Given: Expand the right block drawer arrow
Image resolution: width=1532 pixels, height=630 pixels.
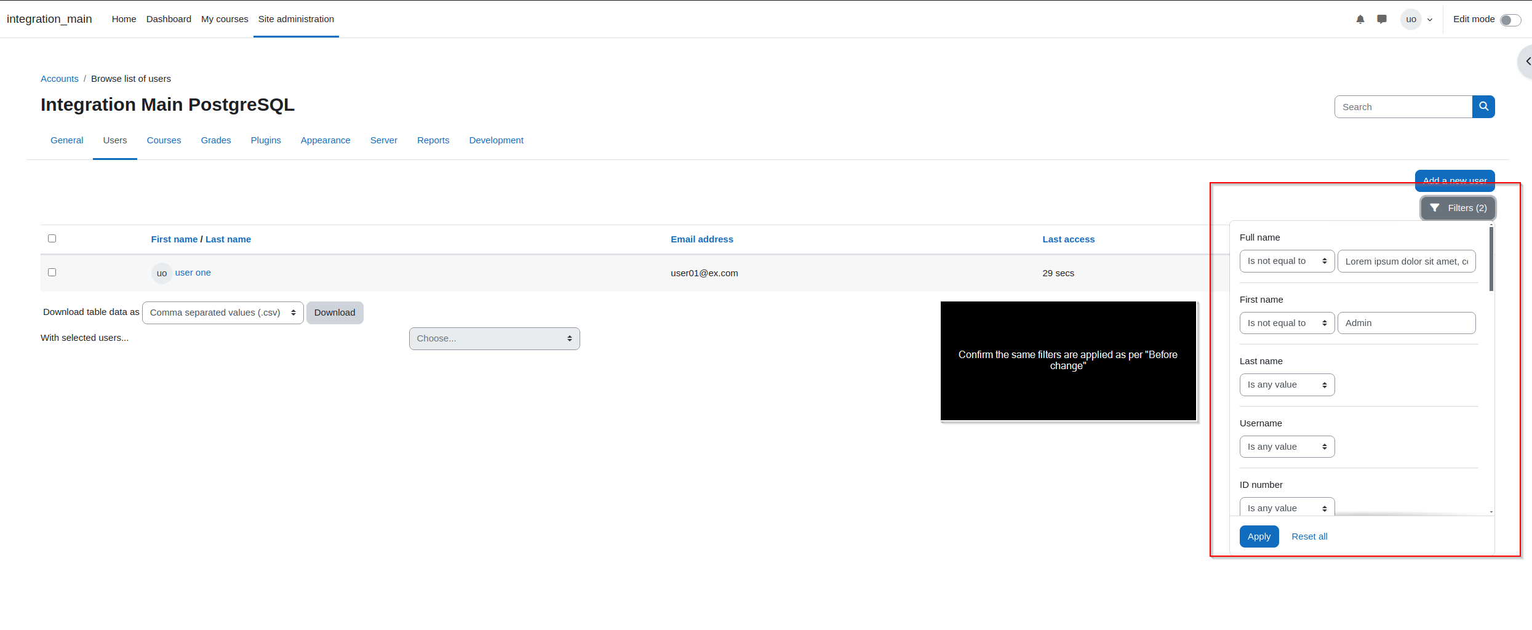Looking at the screenshot, I should click(1526, 62).
